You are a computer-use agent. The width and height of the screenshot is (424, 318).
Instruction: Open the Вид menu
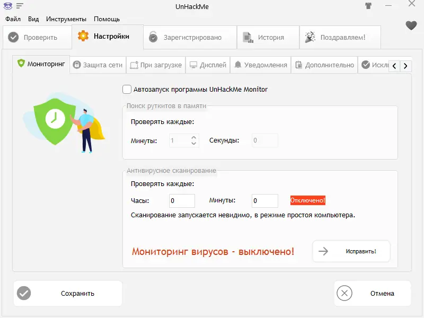pos(33,19)
